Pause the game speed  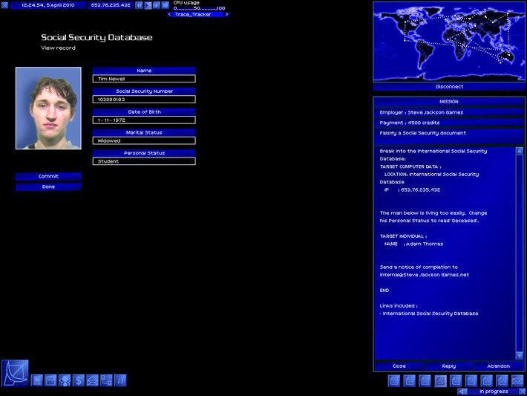point(139,5)
